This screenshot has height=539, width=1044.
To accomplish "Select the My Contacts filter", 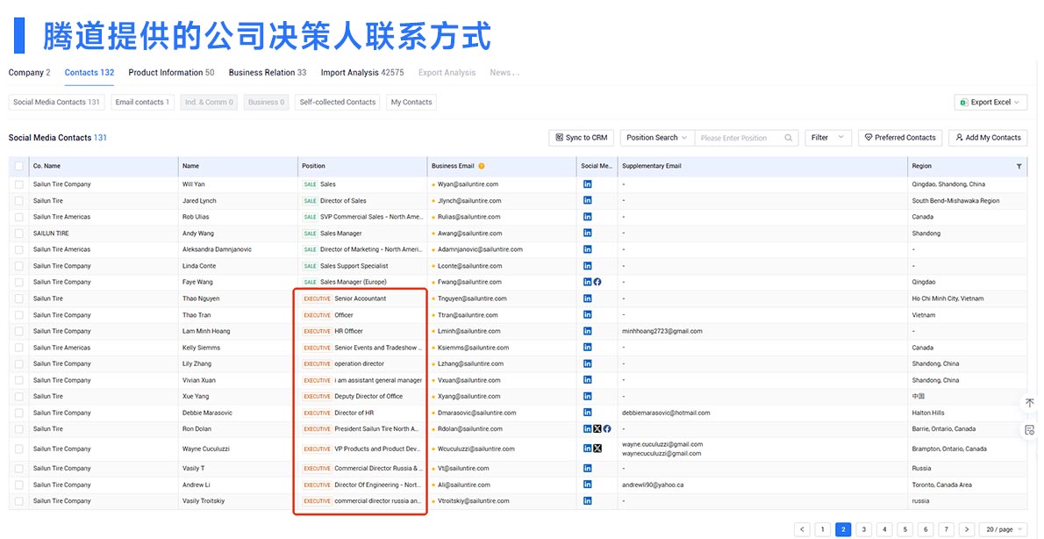I will 411,103.
